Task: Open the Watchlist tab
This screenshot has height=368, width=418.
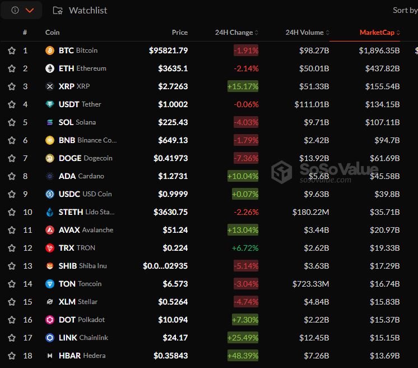Action: coord(87,10)
